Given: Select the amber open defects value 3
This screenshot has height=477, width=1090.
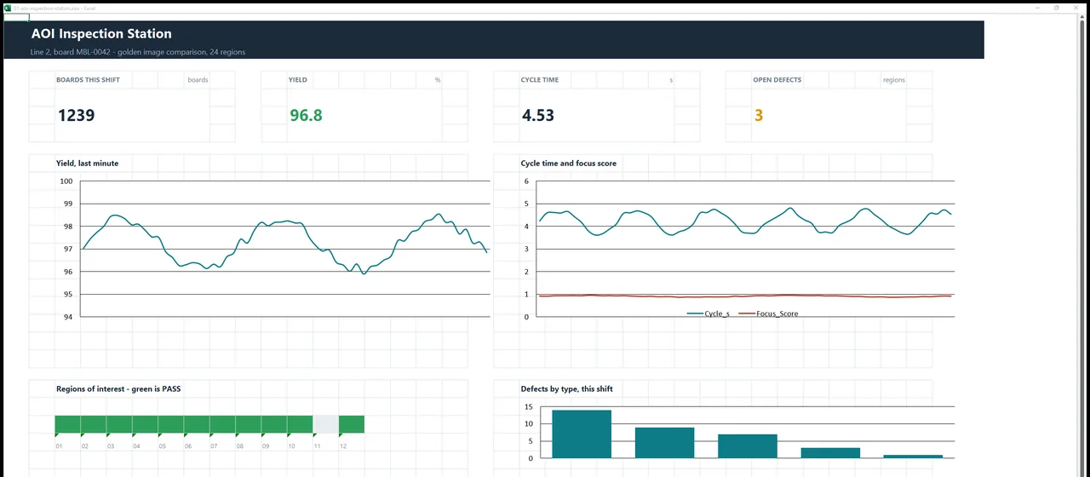Looking at the screenshot, I should coord(759,115).
